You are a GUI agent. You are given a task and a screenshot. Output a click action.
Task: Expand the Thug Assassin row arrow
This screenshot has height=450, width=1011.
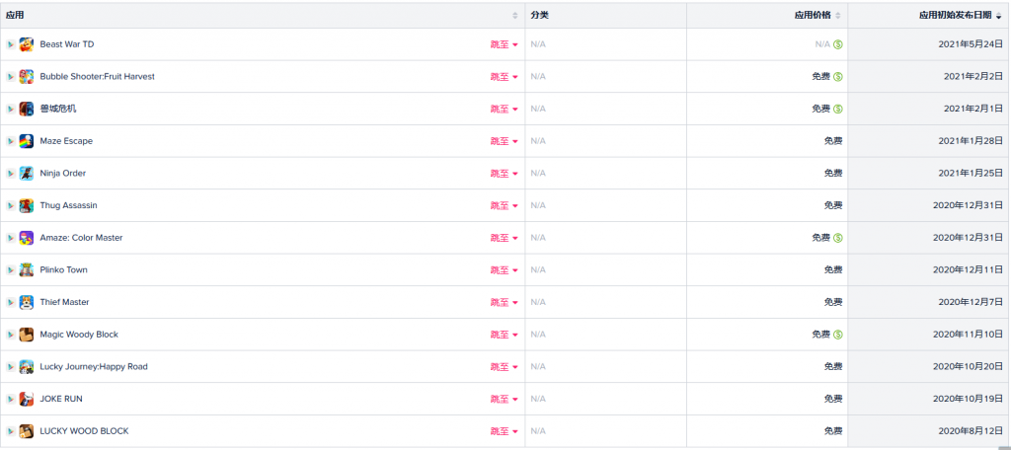pyautogui.click(x=10, y=205)
